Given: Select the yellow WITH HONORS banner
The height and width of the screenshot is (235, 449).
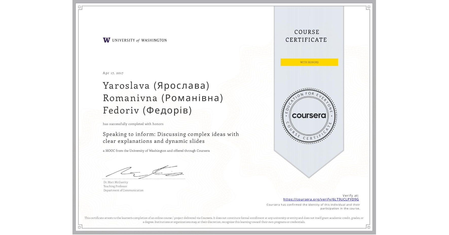Looking at the screenshot, I should click(x=309, y=62).
